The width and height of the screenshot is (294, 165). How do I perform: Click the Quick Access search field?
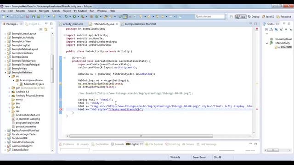(x=210, y=16)
